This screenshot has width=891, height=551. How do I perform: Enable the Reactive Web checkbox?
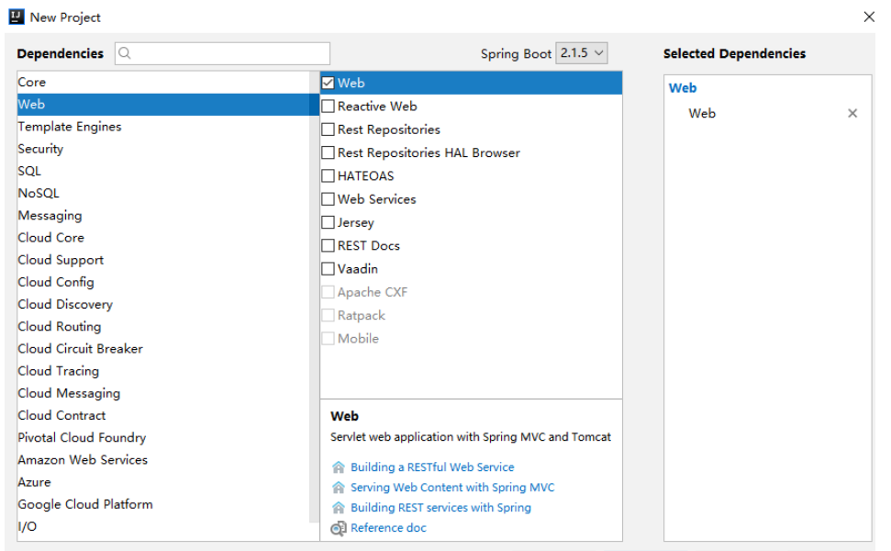(x=328, y=107)
